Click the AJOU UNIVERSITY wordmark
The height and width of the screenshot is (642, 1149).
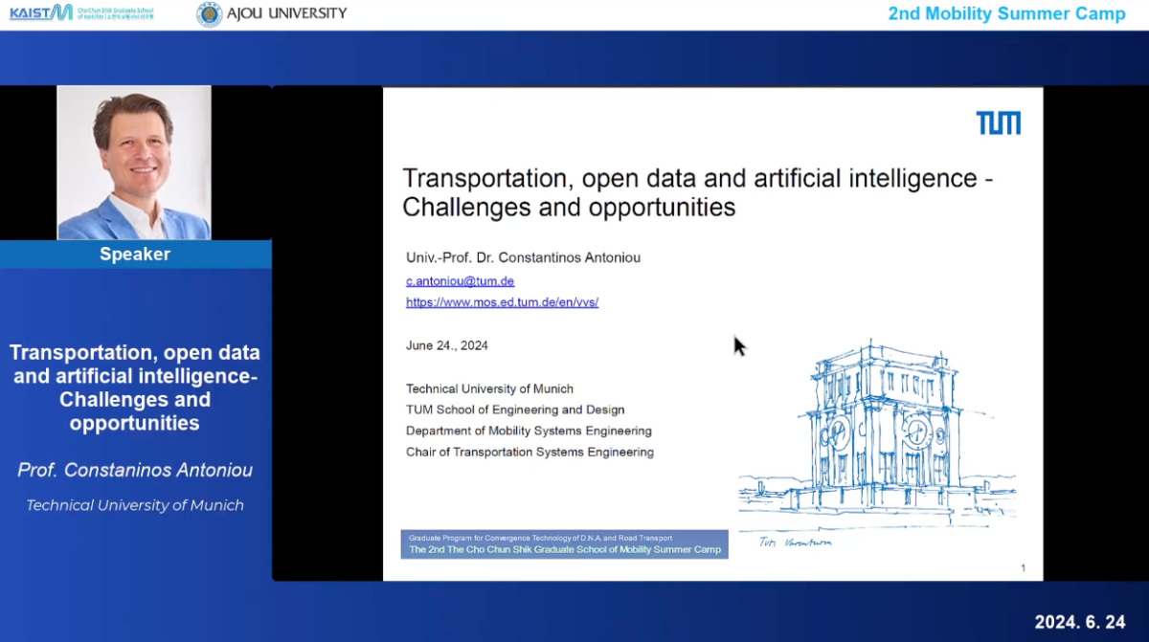click(x=287, y=13)
